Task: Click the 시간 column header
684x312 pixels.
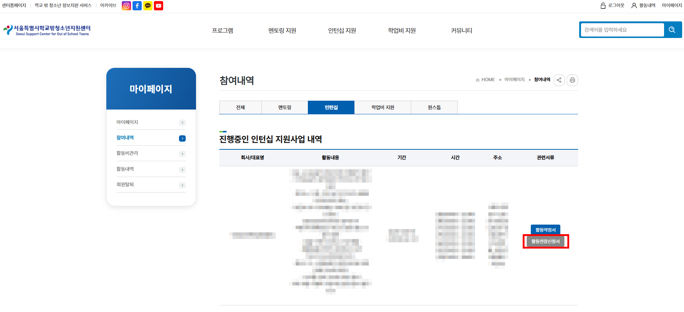Action: (x=455, y=157)
